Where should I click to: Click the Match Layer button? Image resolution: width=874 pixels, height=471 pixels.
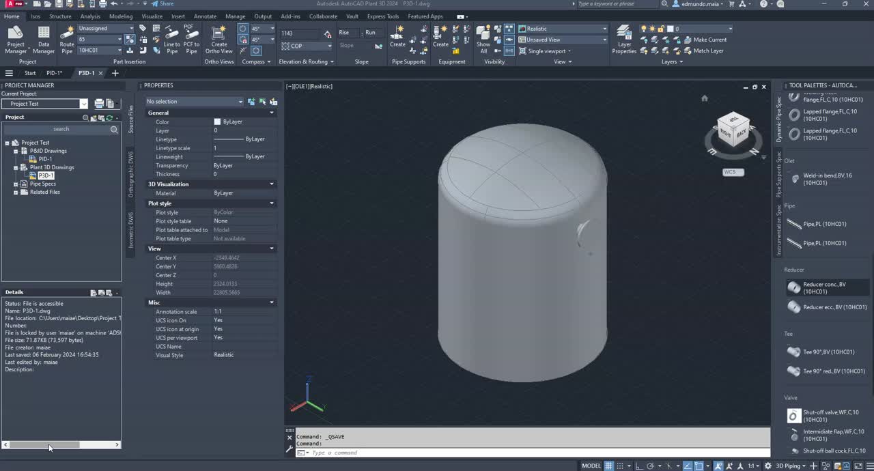[708, 51]
